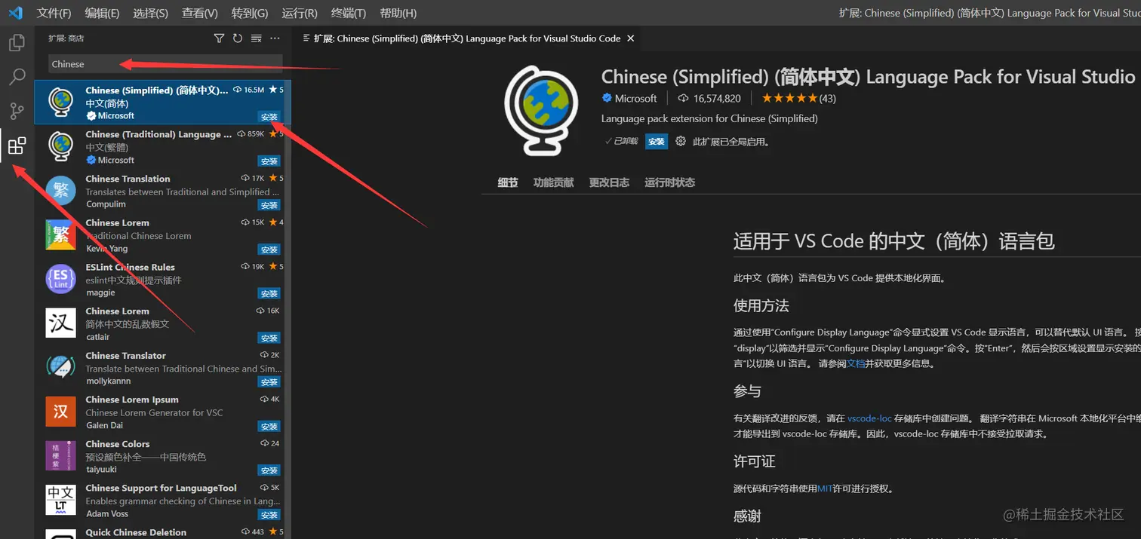
Task: Click the star rating of the extension
Action: coord(789,98)
